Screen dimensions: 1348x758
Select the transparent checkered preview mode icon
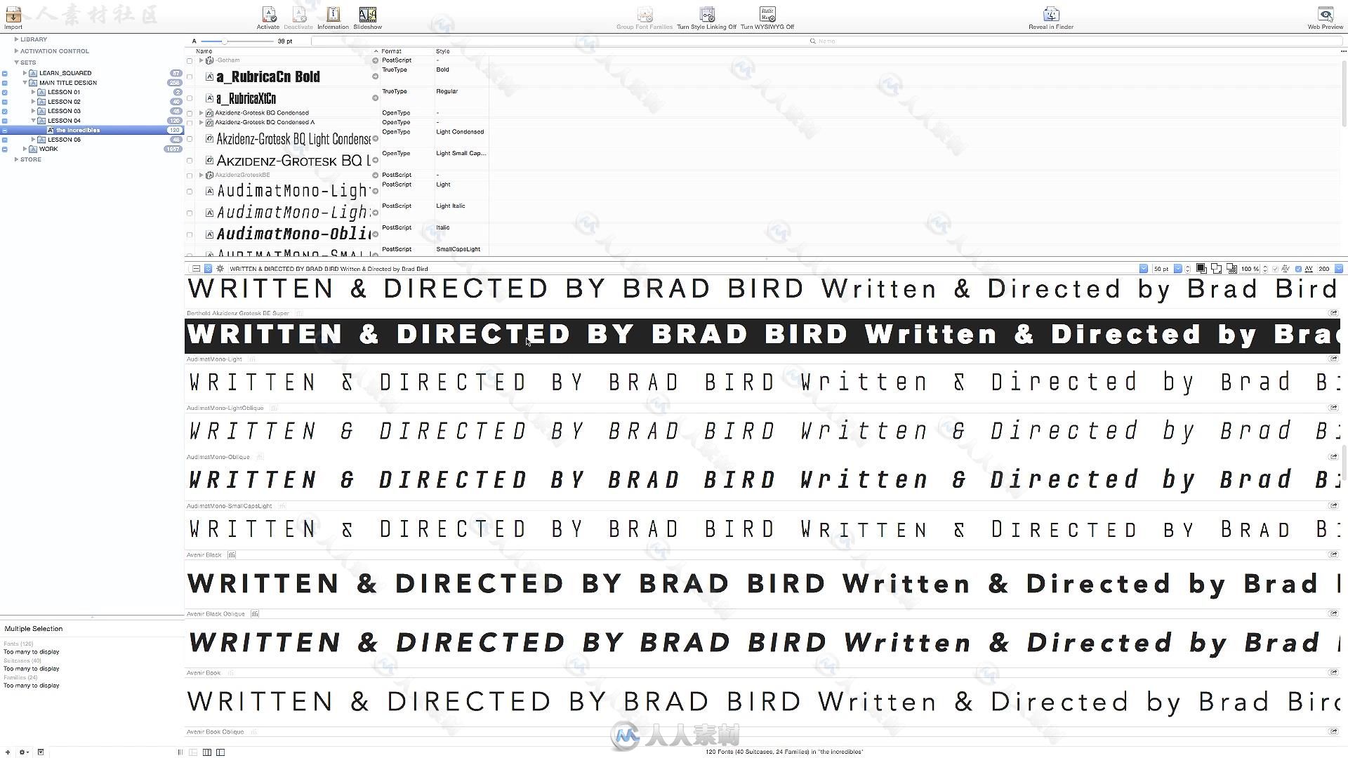click(1231, 268)
